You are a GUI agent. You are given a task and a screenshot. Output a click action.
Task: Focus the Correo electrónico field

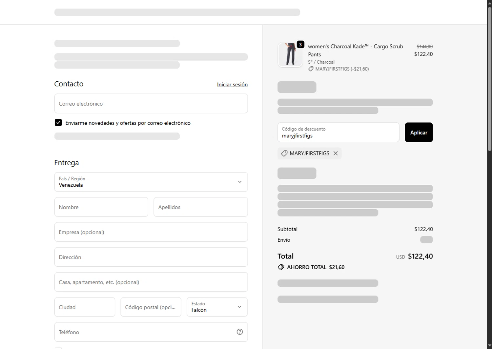coord(151,104)
